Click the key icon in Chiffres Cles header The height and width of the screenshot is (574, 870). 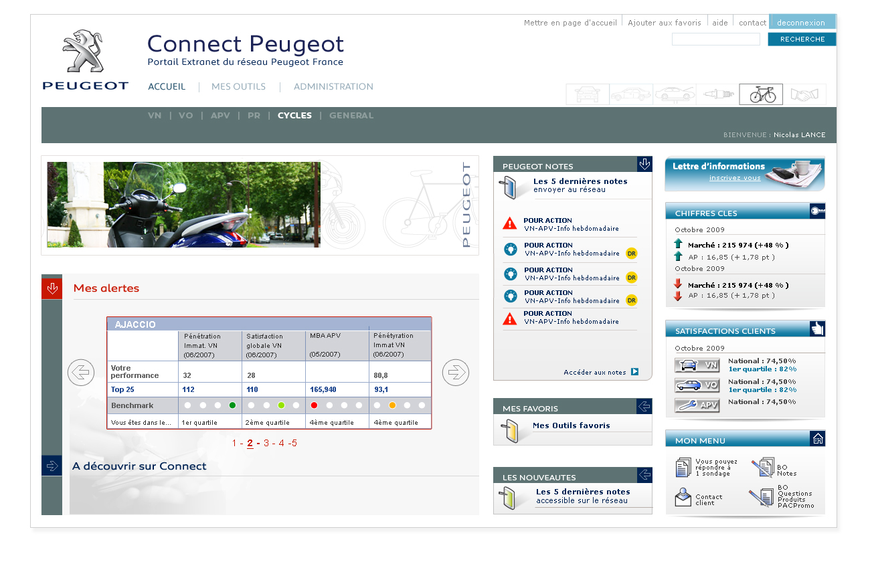(817, 211)
